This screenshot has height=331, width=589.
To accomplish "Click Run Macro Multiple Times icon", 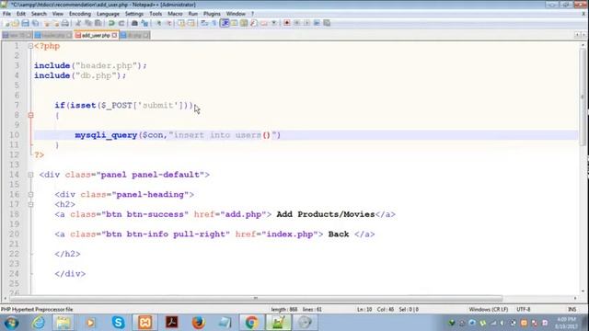I will click(x=317, y=23).
